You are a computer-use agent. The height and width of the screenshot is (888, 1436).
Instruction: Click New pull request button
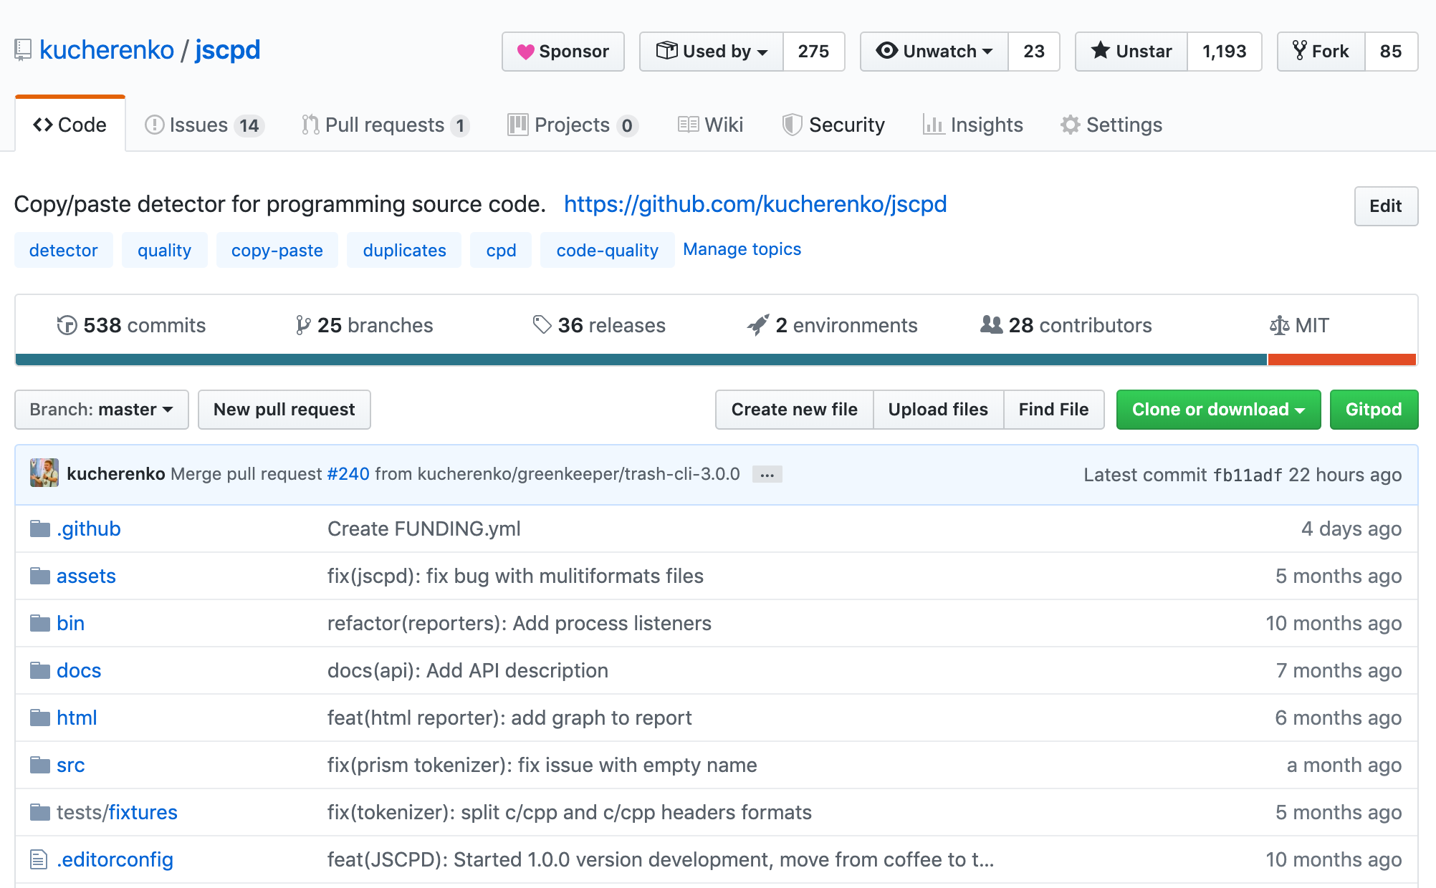click(284, 410)
